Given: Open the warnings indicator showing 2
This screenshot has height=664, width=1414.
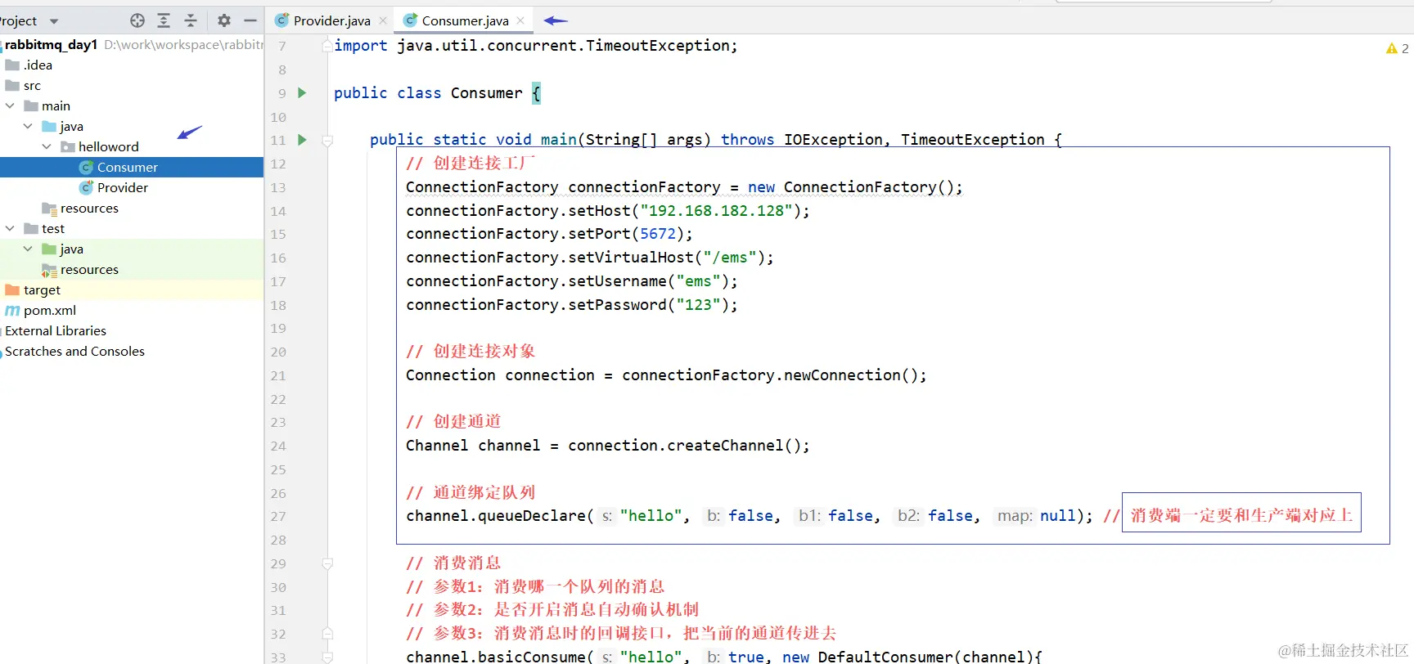Looking at the screenshot, I should click(x=1397, y=48).
